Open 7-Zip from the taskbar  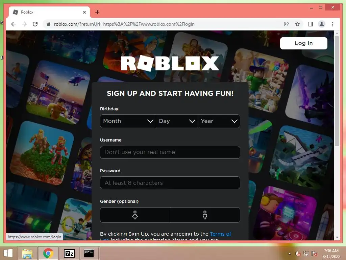point(69,253)
